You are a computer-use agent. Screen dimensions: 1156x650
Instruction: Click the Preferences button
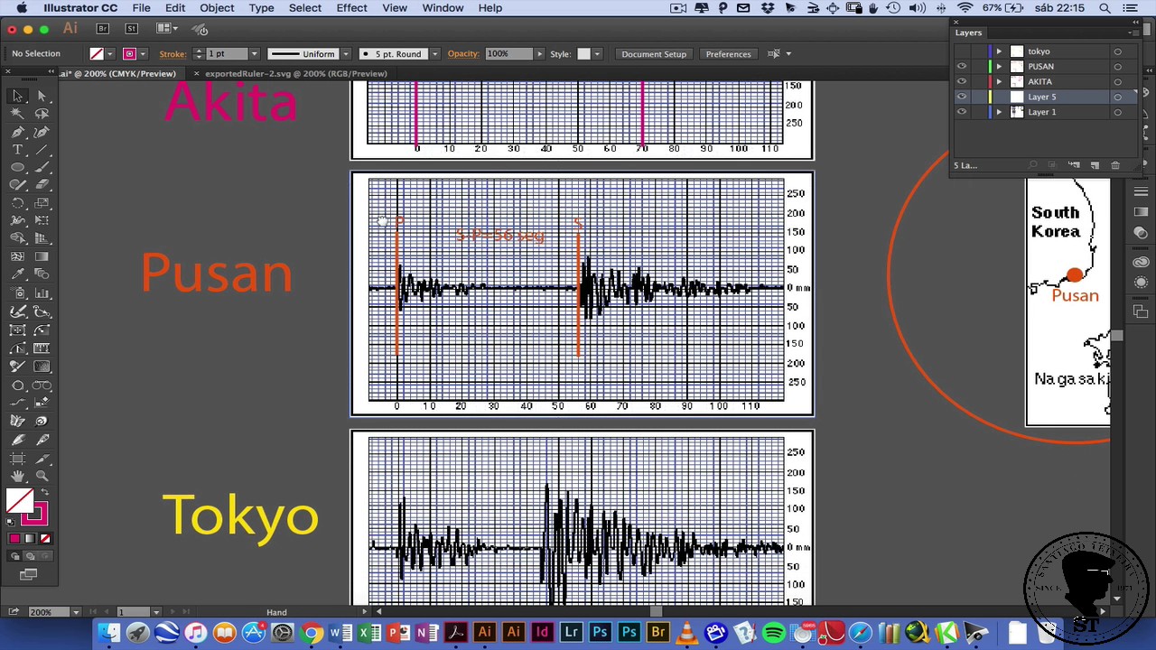(728, 54)
